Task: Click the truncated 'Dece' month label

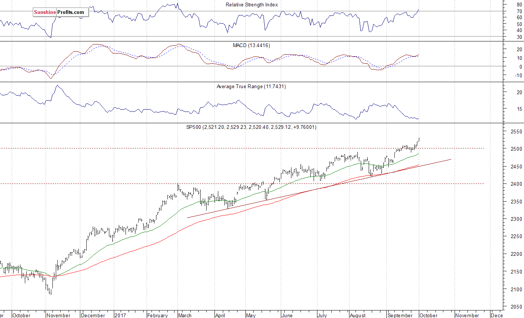Action: (x=497, y=315)
